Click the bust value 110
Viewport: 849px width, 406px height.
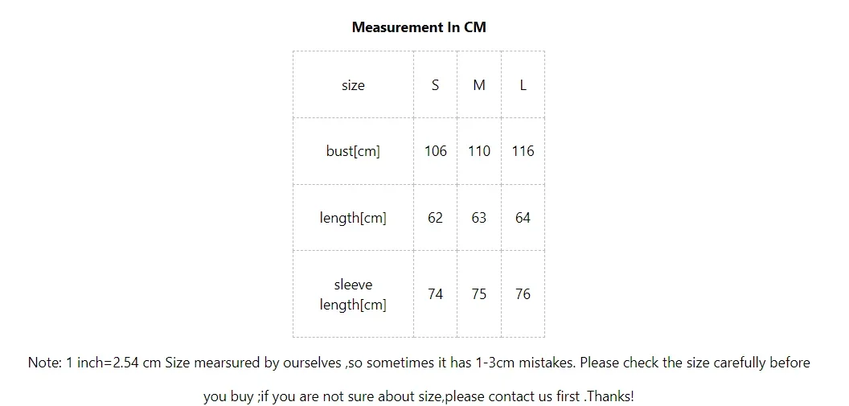click(479, 151)
